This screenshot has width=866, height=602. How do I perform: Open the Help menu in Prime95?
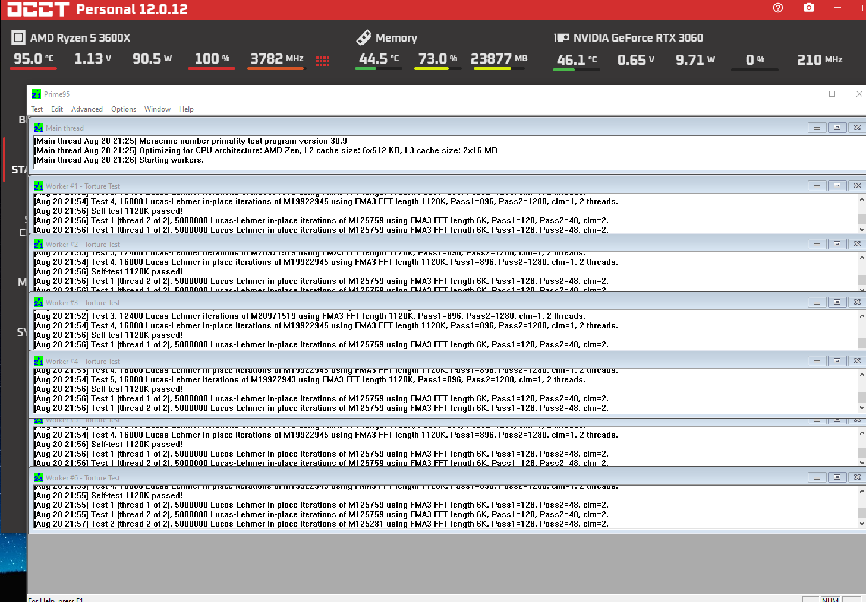tap(186, 109)
